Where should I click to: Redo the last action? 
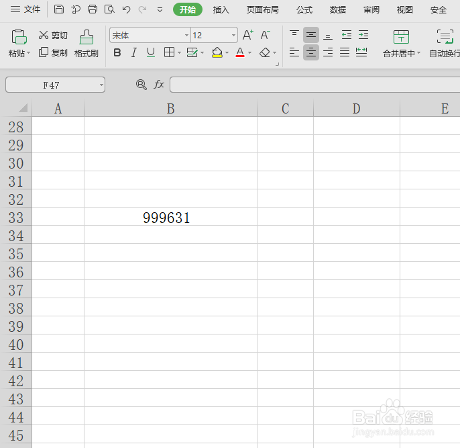point(143,9)
